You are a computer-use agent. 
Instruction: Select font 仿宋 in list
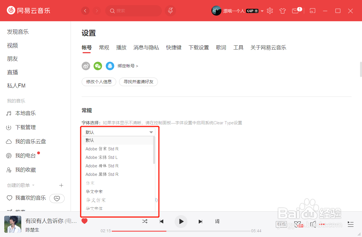pyautogui.click(x=117, y=183)
